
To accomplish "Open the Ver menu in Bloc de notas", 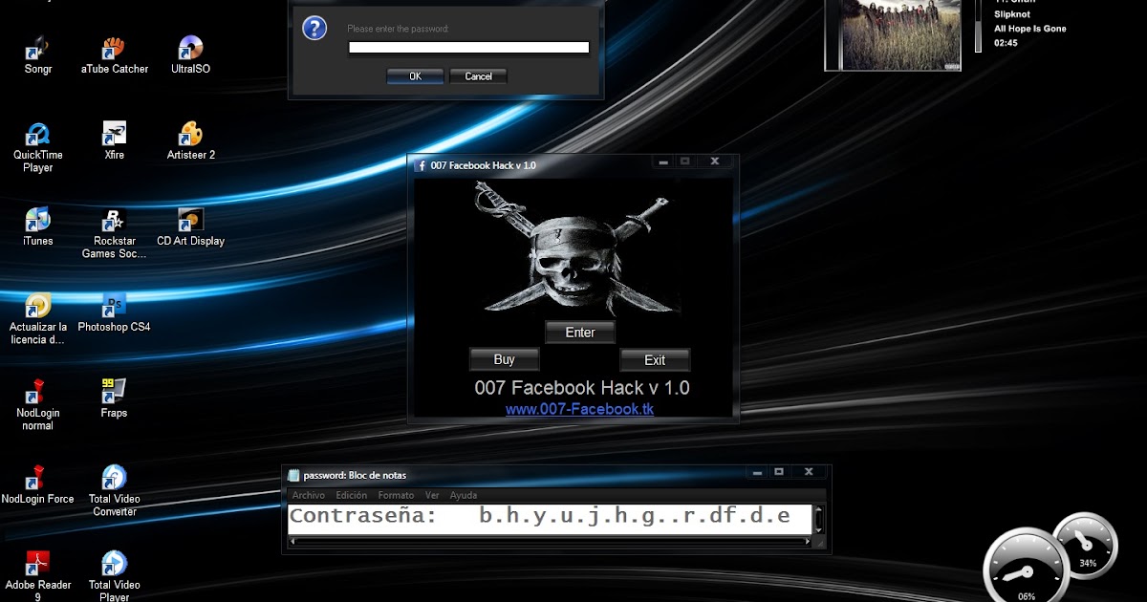I will (x=432, y=495).
